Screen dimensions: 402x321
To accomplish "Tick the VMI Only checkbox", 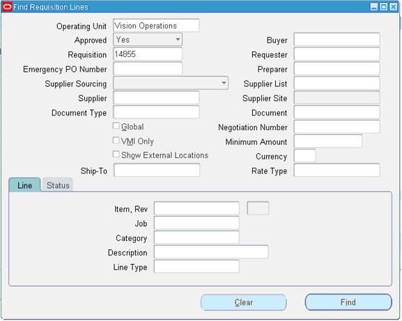I will click(116, 141).
